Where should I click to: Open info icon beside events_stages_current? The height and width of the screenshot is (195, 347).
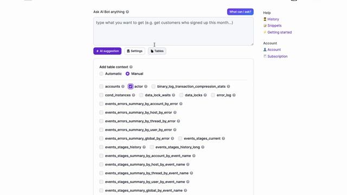(223, 139)
